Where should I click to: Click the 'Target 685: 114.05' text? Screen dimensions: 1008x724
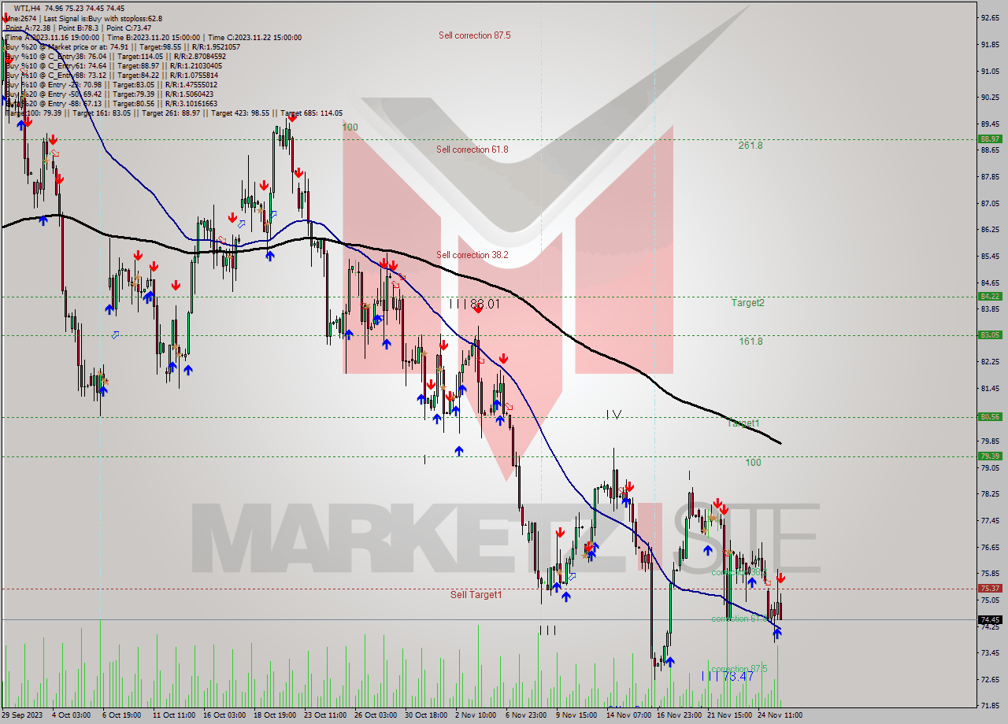point(311,113)
